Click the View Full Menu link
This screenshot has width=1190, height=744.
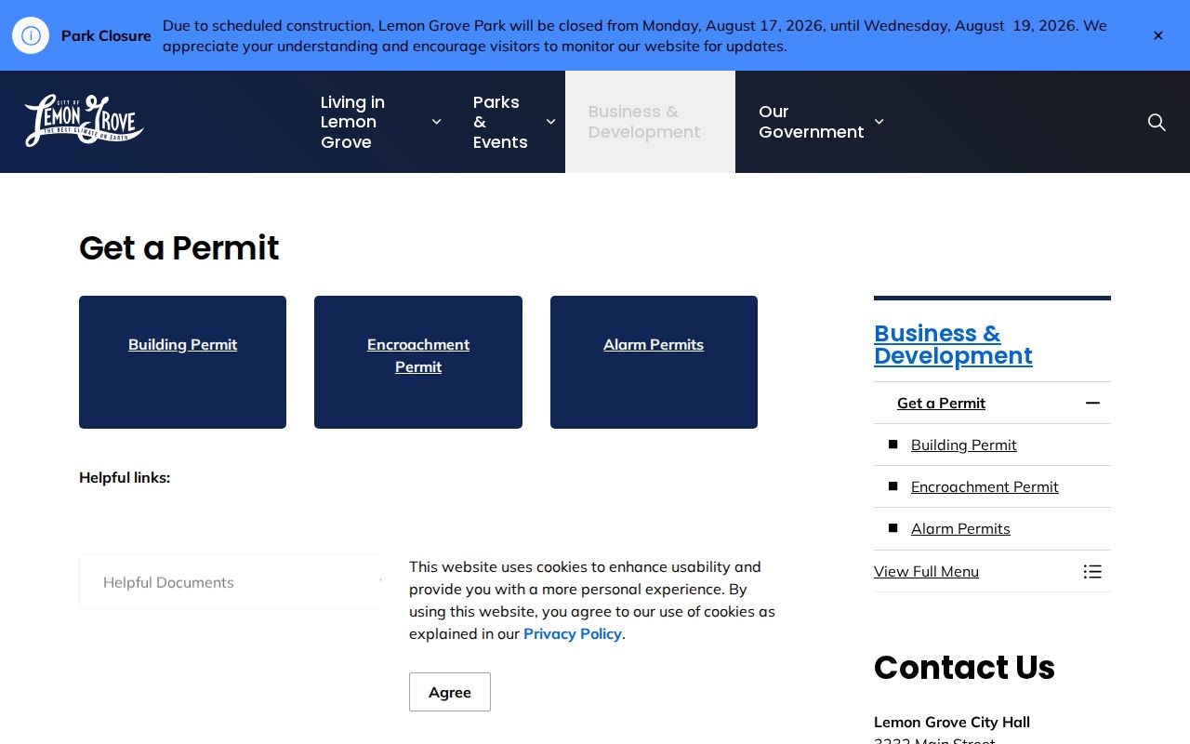(x=926, y=571)
